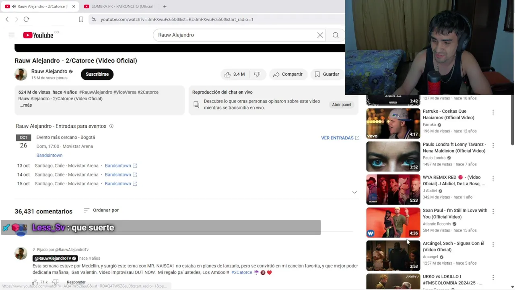515x290 pixels.
Task: Open a new browser tab with plus
Action: [x=165, y=6]
